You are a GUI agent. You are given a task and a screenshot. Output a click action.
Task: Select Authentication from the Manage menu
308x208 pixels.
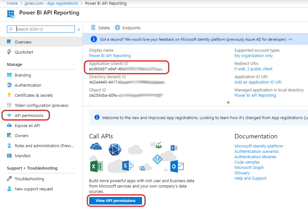[x=28, y=85]
